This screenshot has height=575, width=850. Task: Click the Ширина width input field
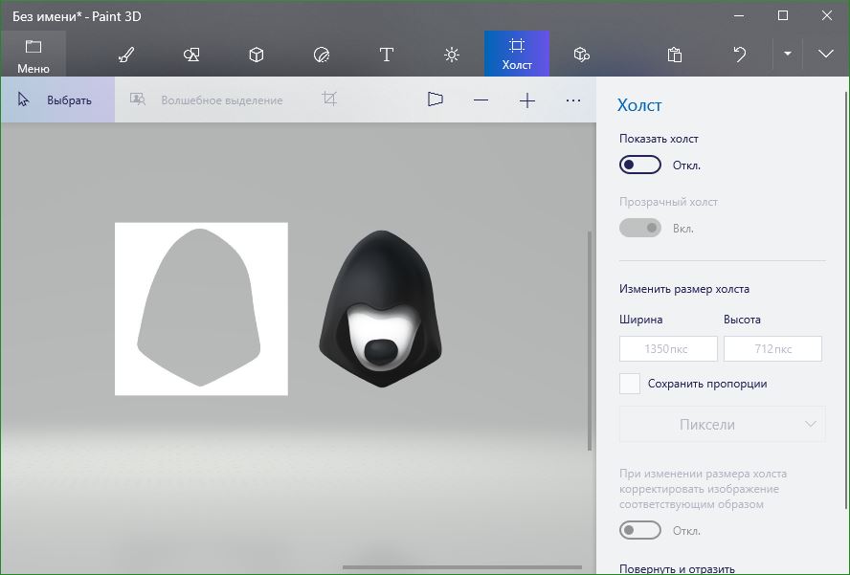pyautogui.click(x=668, y=348)
